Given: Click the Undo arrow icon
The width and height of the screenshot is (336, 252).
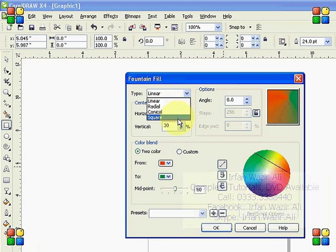Looking at the screenshot, I should (x=94, y=27).
